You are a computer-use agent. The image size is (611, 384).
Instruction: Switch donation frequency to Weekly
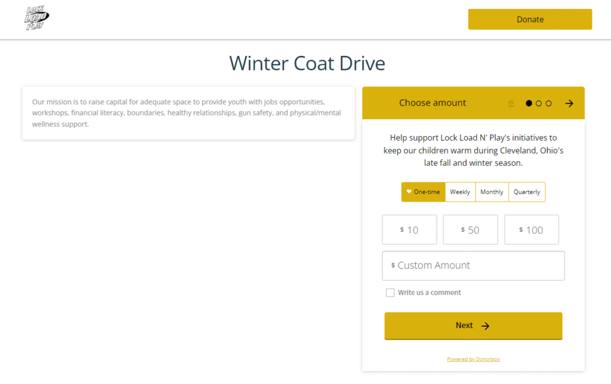point(459,191)
